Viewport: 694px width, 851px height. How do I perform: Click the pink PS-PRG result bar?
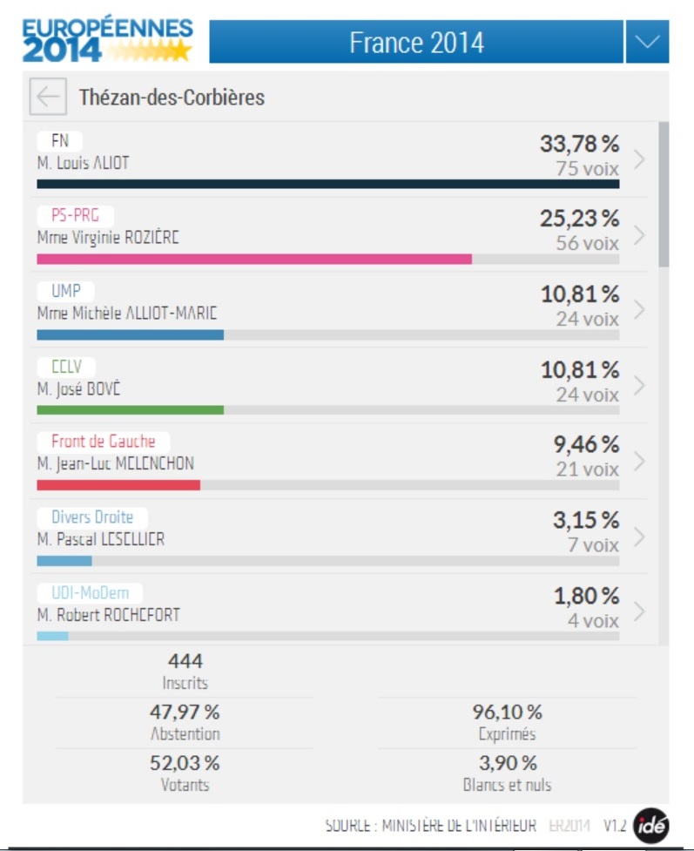[x=253, y=259]
